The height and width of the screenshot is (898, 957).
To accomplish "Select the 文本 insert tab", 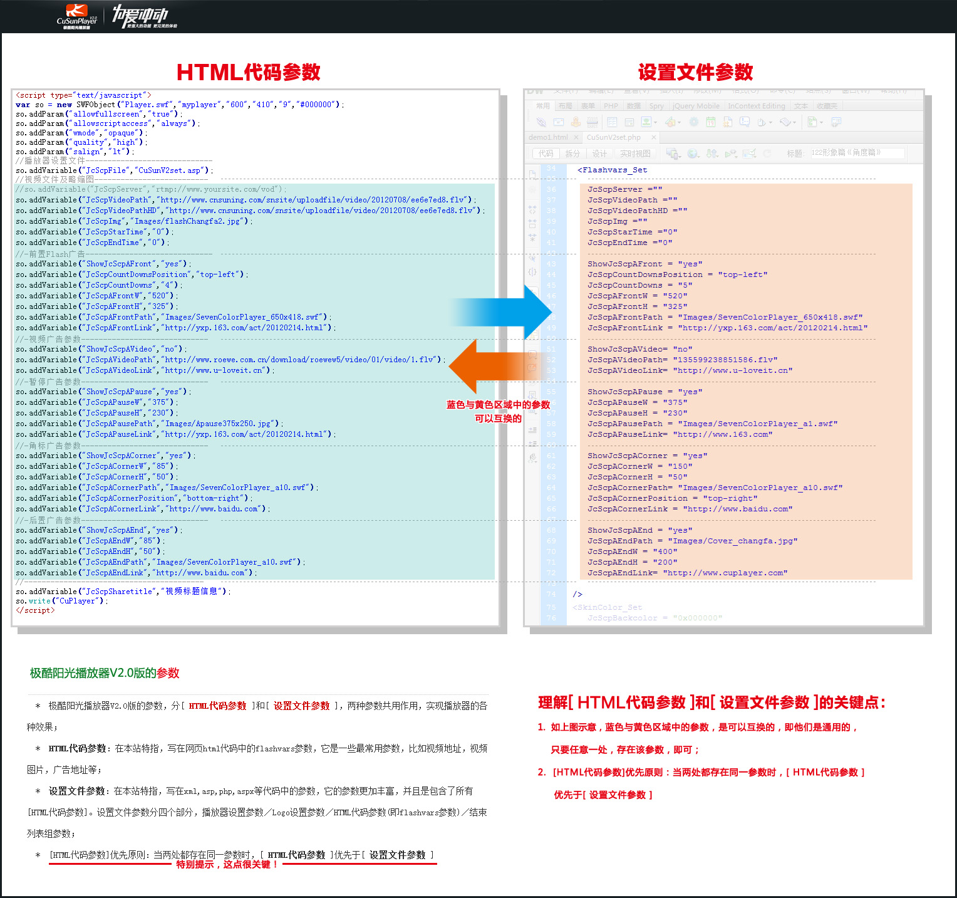I will [x=801, y=106].
